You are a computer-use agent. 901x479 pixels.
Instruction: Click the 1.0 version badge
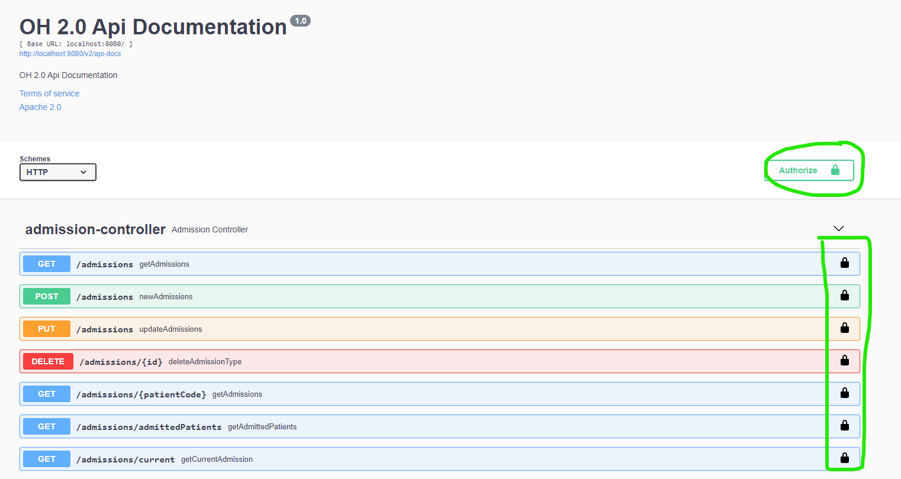tap(300, 20)
